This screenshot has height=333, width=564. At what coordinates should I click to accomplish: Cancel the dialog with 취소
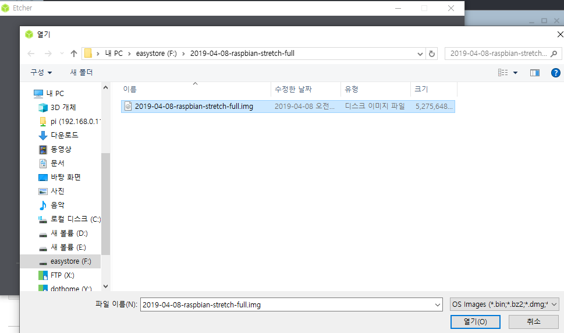coord(533,322)
